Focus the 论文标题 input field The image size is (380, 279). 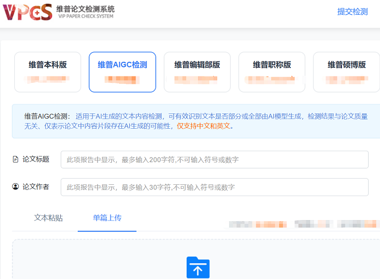[x=214, y=159]
